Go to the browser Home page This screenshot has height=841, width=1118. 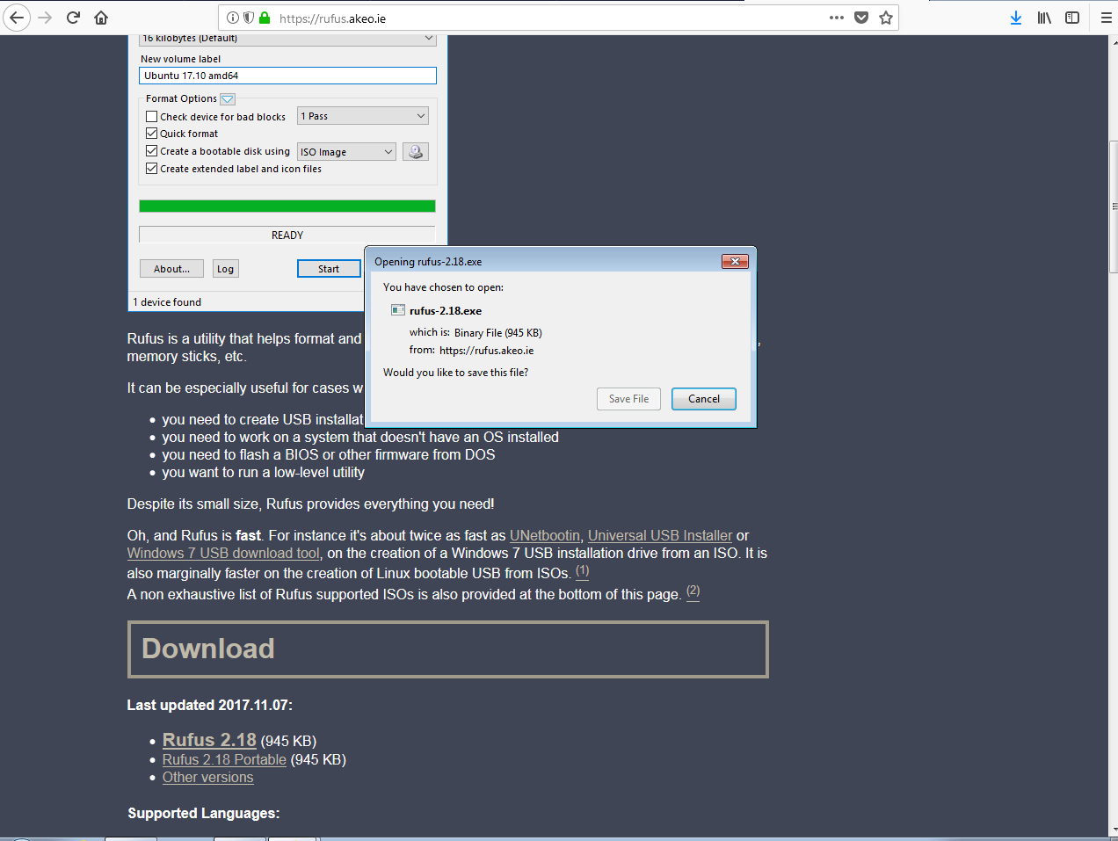101,18
